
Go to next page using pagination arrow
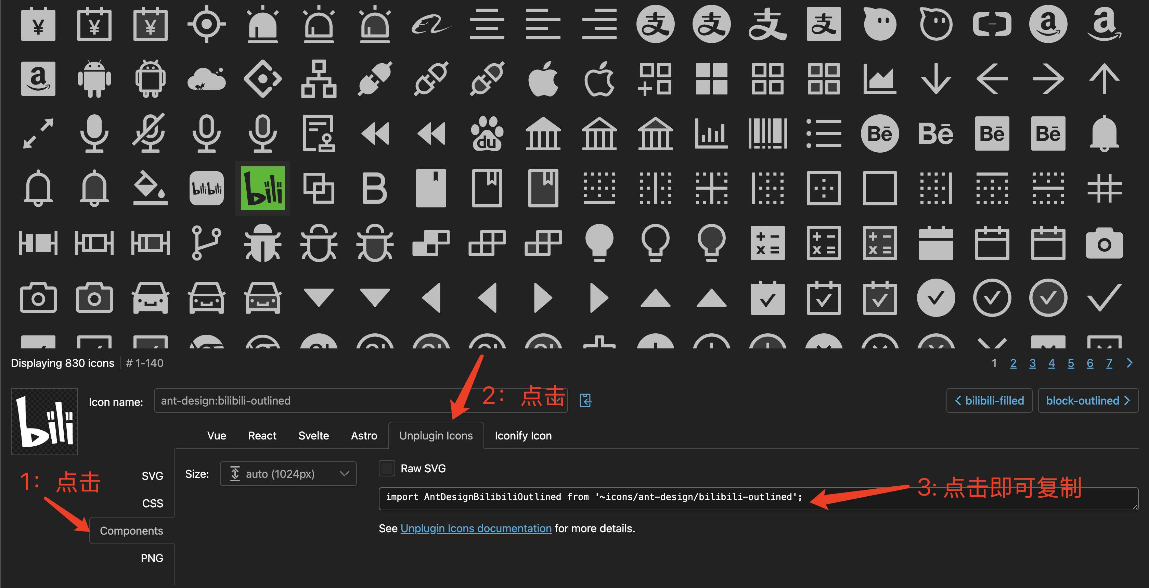(x=1129, y=363)
